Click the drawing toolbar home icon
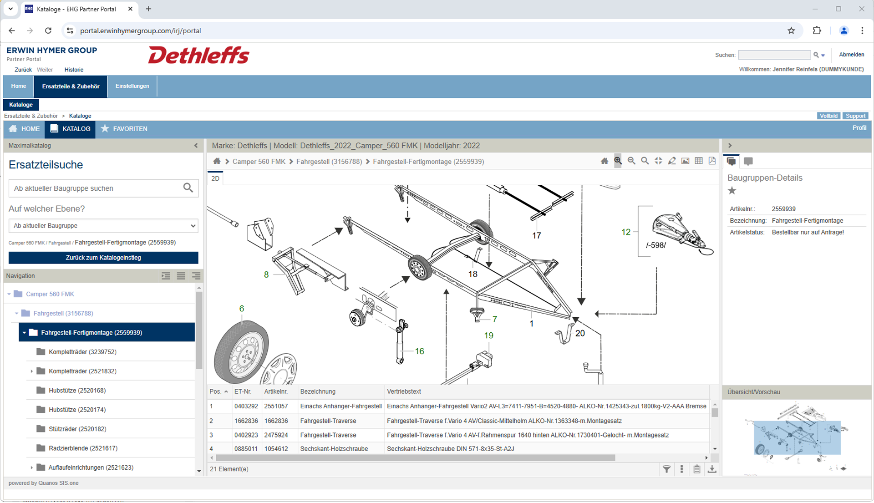This screenshot has height=503, width=874. (x=604, y=161)
